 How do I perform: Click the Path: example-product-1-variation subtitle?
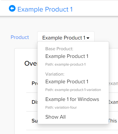click(73, 90)
